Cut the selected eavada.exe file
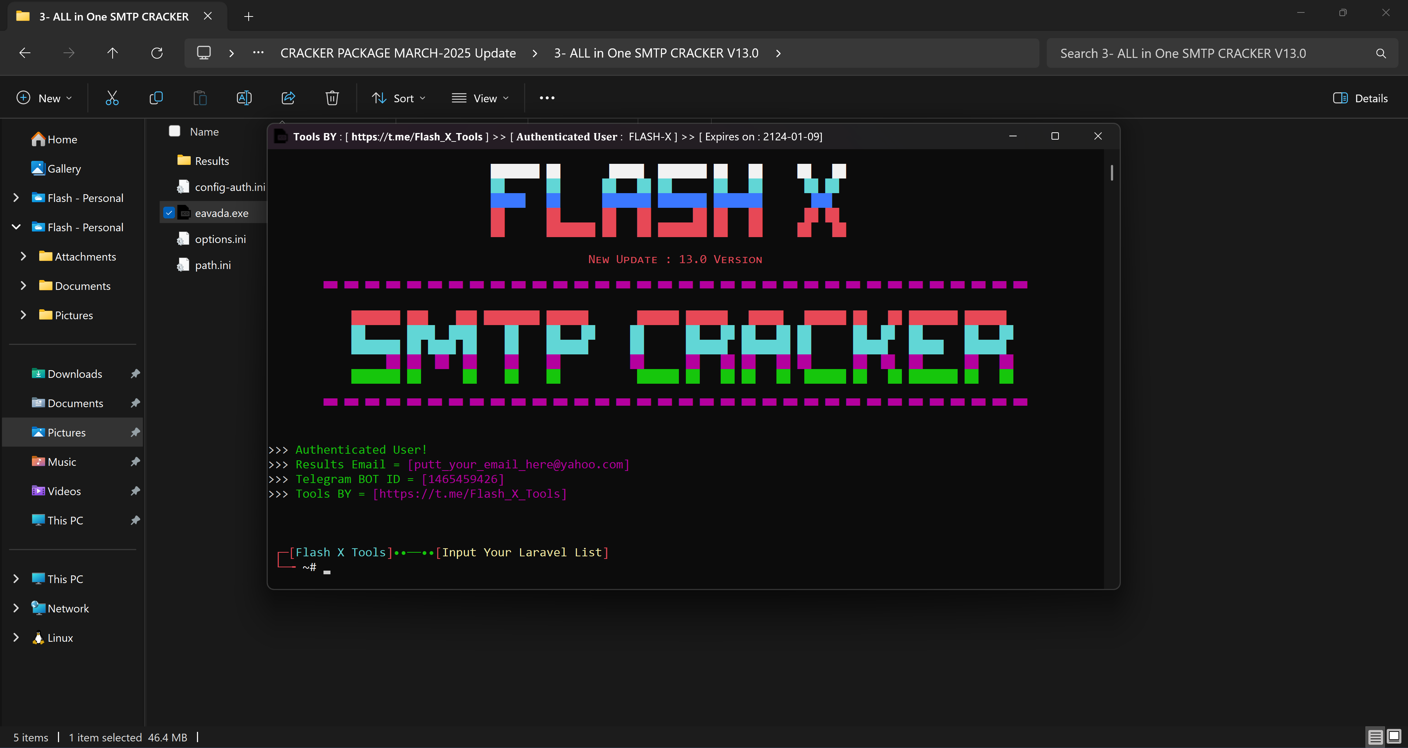Image resolution: width=1408 pixels, height=748 pixels. coord(112,98)
